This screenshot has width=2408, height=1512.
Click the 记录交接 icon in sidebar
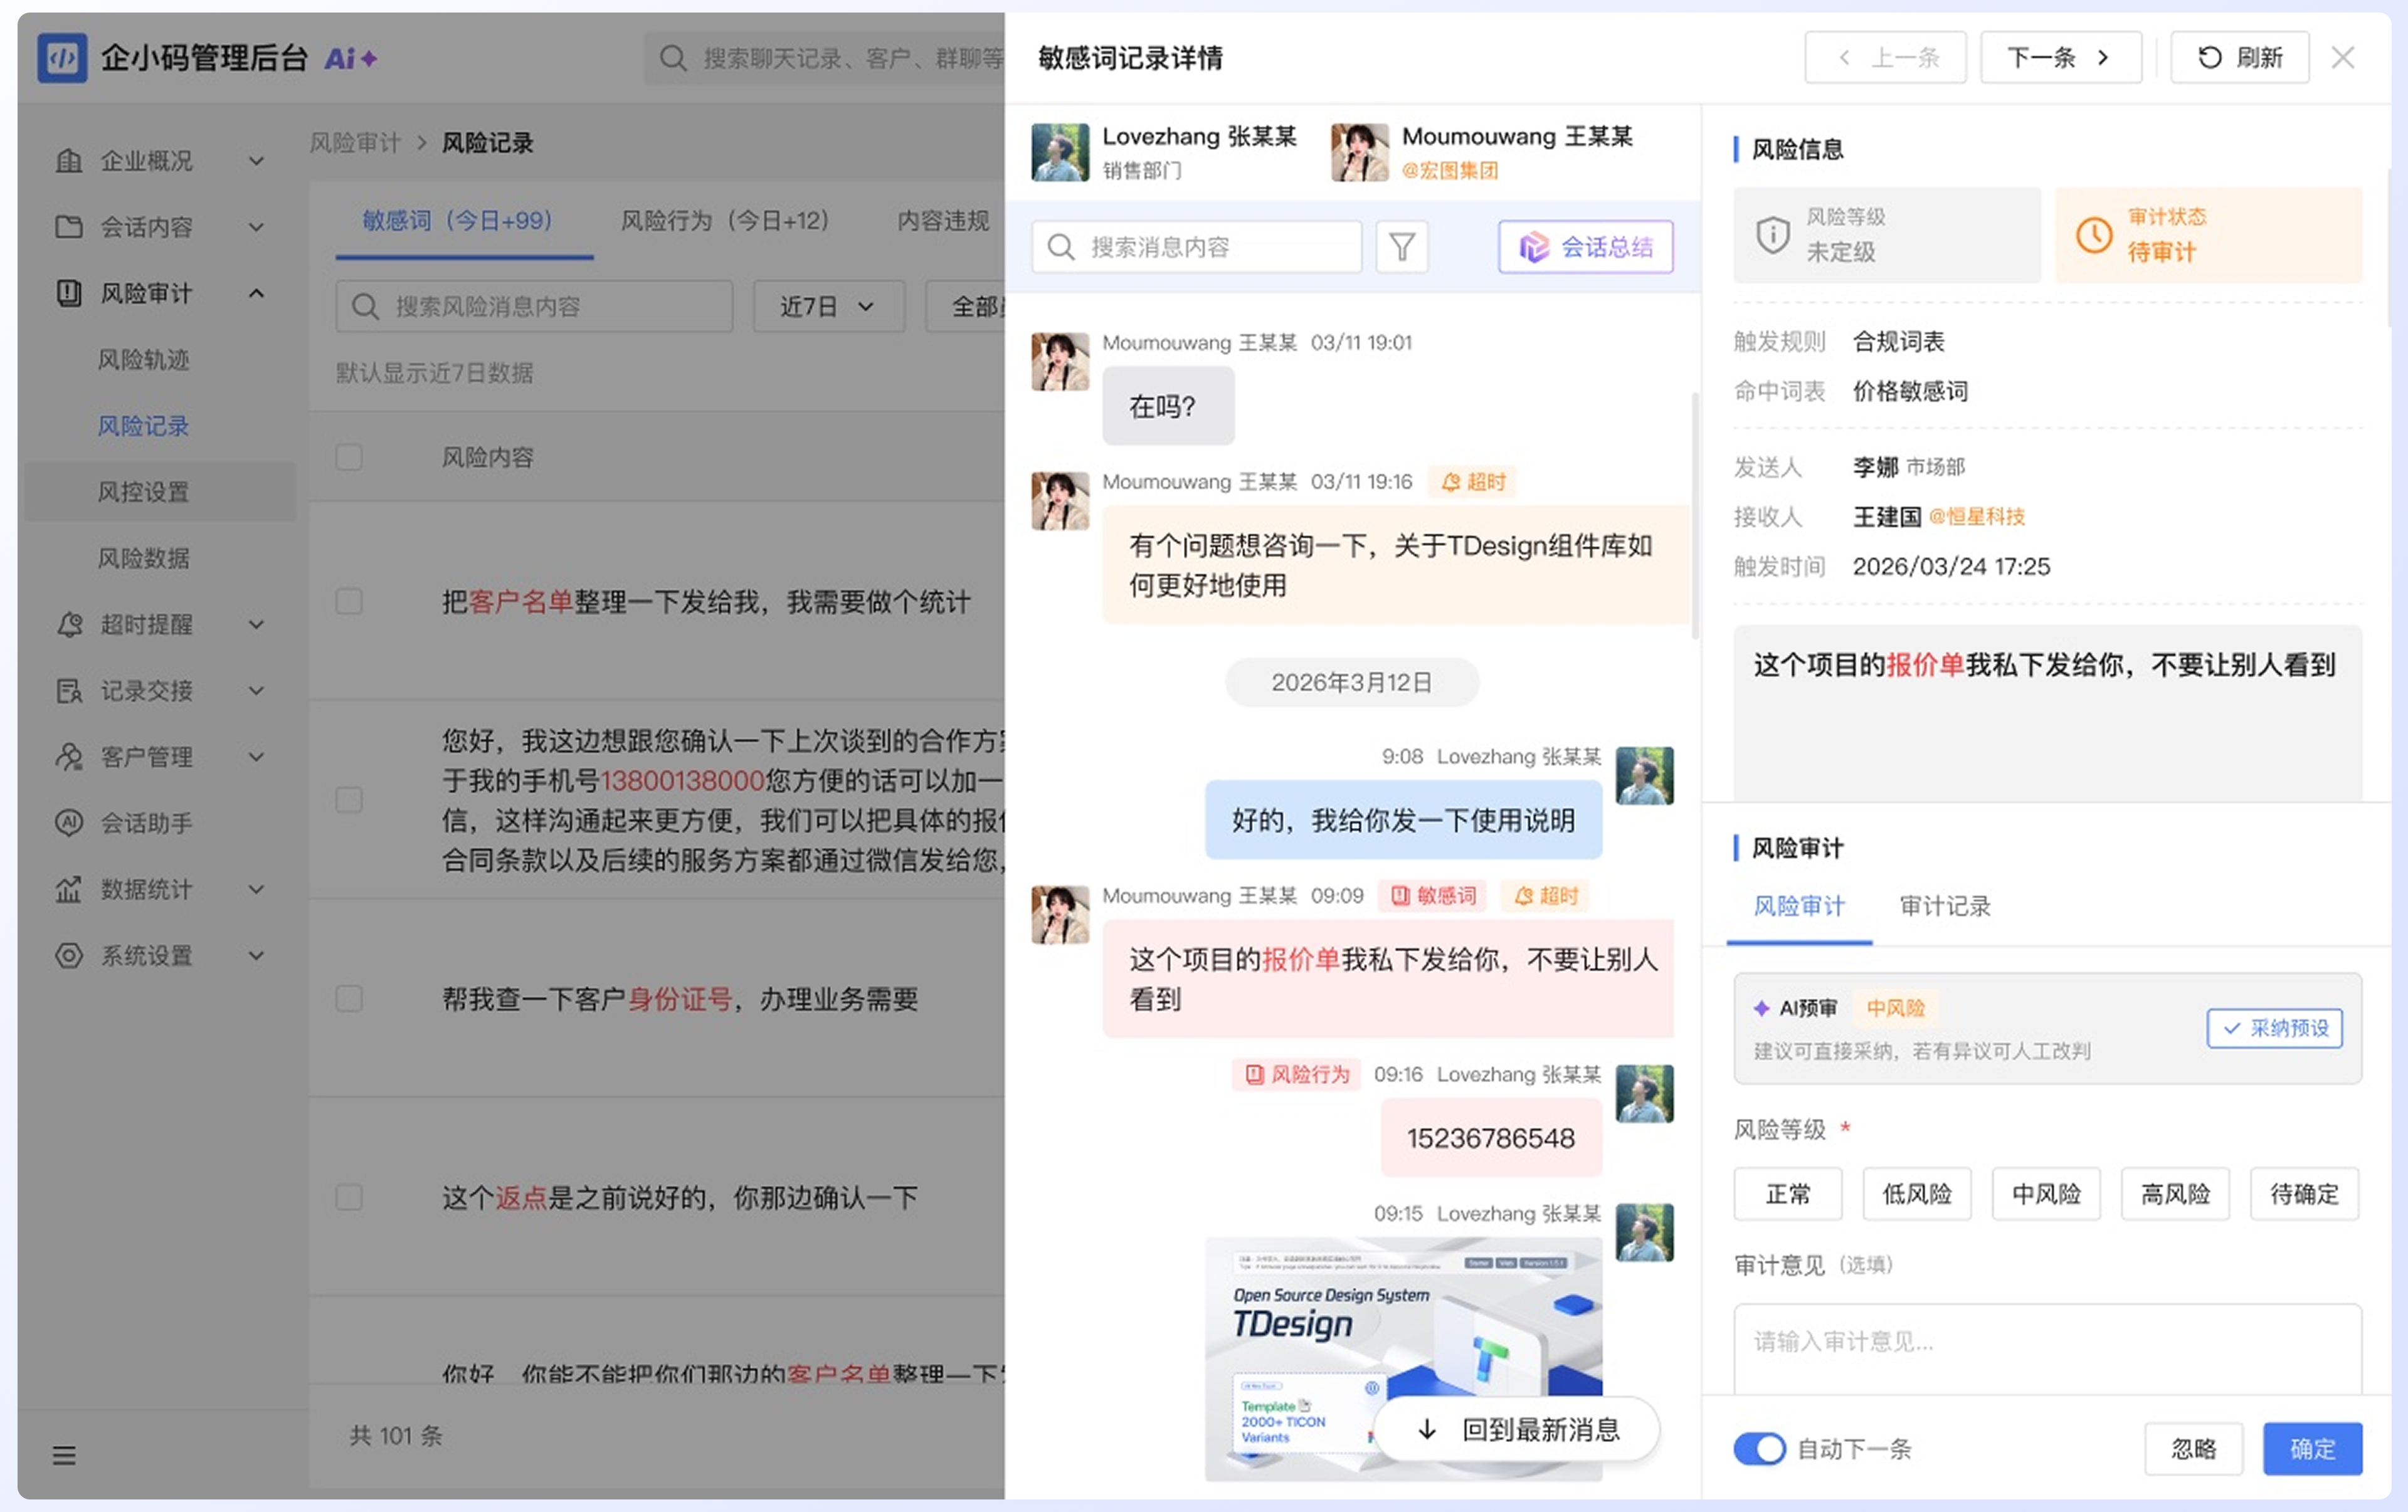click(69, 691)
